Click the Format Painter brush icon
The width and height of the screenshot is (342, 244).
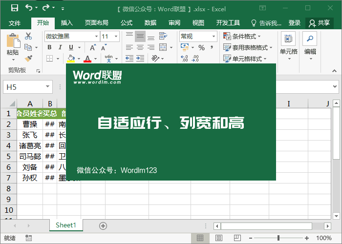click(x=28, y=58)
